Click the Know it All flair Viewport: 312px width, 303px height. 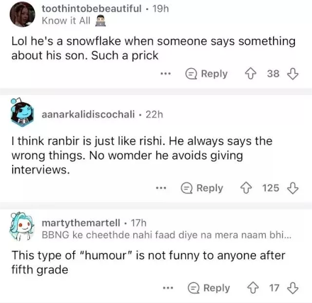66,20
